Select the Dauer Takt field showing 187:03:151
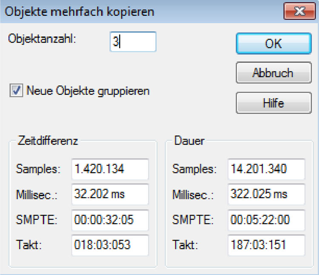This screenshot has width=319, height=275. [x=266, y=245]
